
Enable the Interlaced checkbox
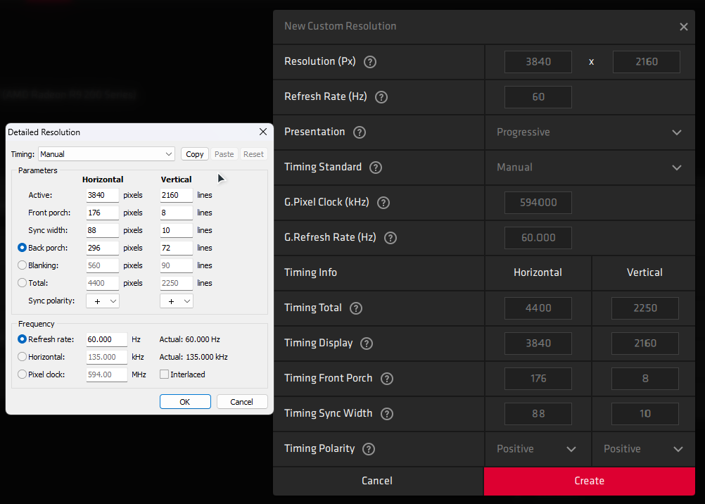(x=164, y=374)
